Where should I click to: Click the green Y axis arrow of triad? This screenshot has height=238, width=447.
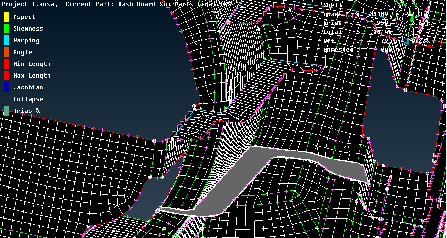[x=412, y=18]
